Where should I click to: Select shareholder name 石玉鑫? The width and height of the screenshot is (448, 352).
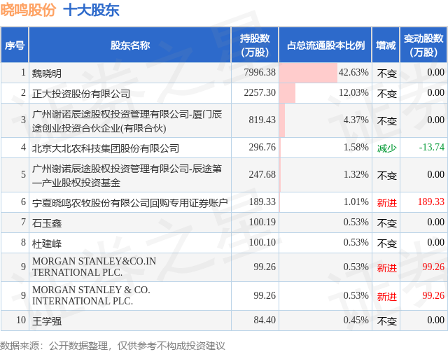click(47, 223)
